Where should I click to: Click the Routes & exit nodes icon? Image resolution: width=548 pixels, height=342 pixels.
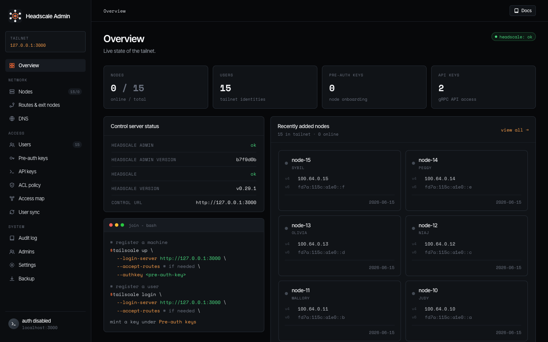pos(12,105)
